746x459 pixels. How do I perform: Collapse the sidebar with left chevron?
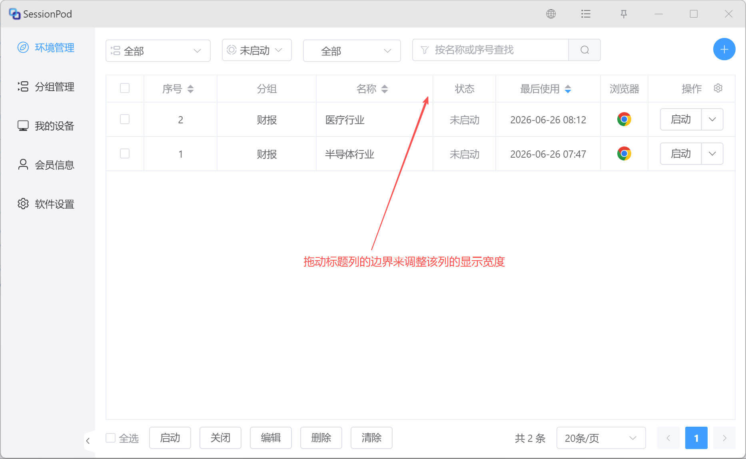[88, 441]
